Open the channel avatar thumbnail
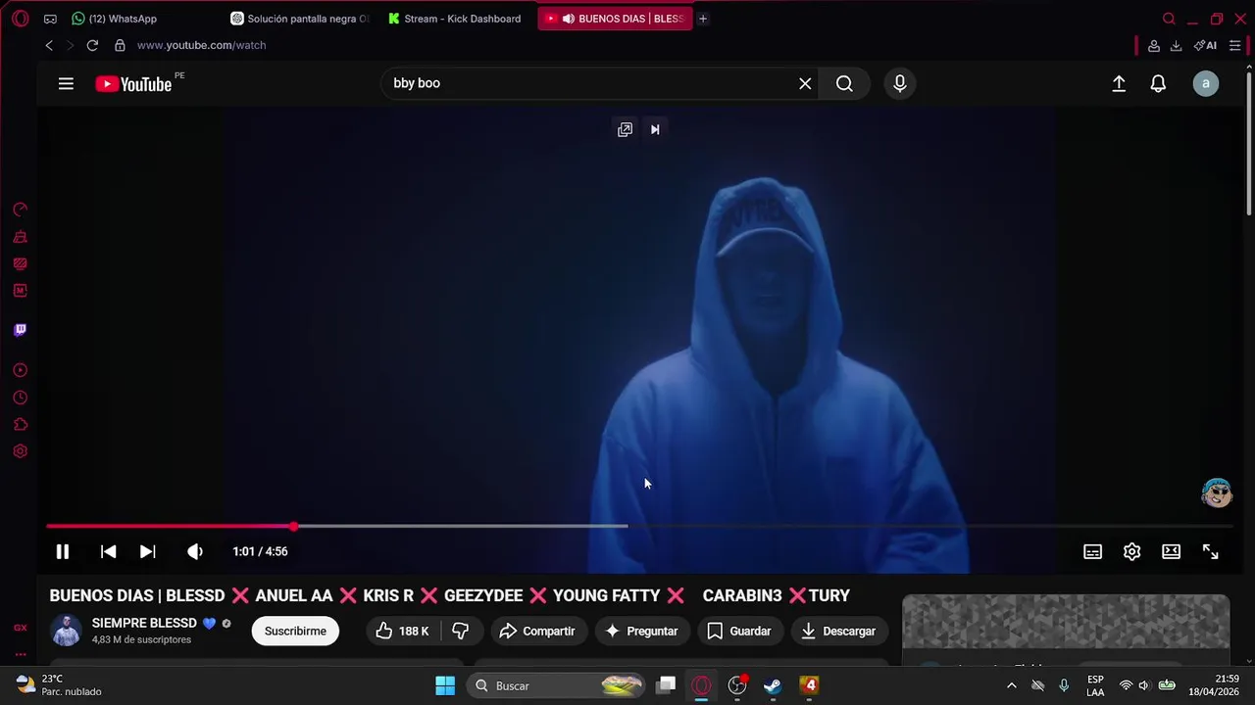This screenshot has width=1255, height=705. pos(67,631)
